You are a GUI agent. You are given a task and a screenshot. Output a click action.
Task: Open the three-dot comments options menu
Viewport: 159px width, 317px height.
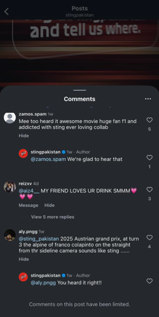coord(148,99)
